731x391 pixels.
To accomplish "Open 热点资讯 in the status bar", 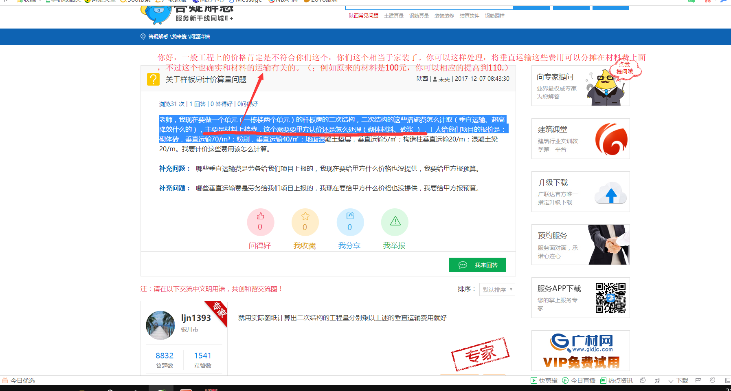I will 617,380.
